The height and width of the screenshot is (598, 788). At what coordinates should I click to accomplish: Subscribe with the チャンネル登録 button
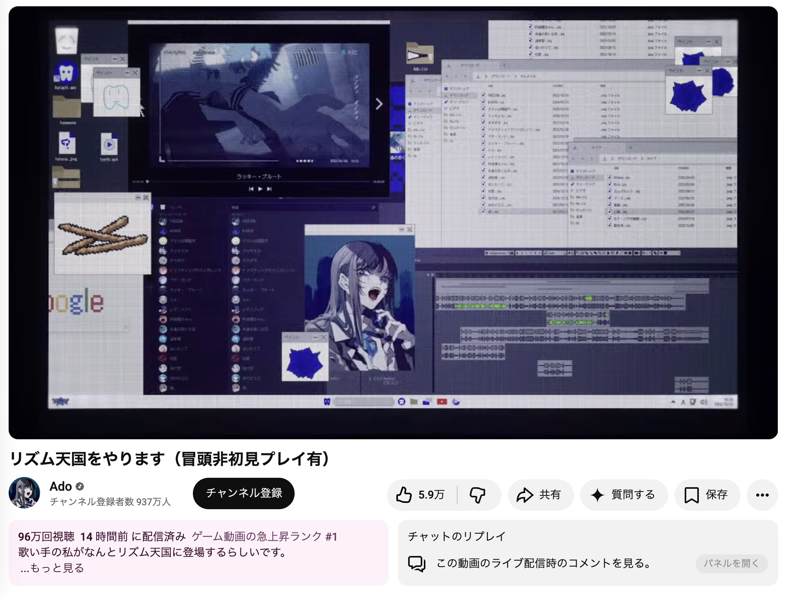coord(244,493)
